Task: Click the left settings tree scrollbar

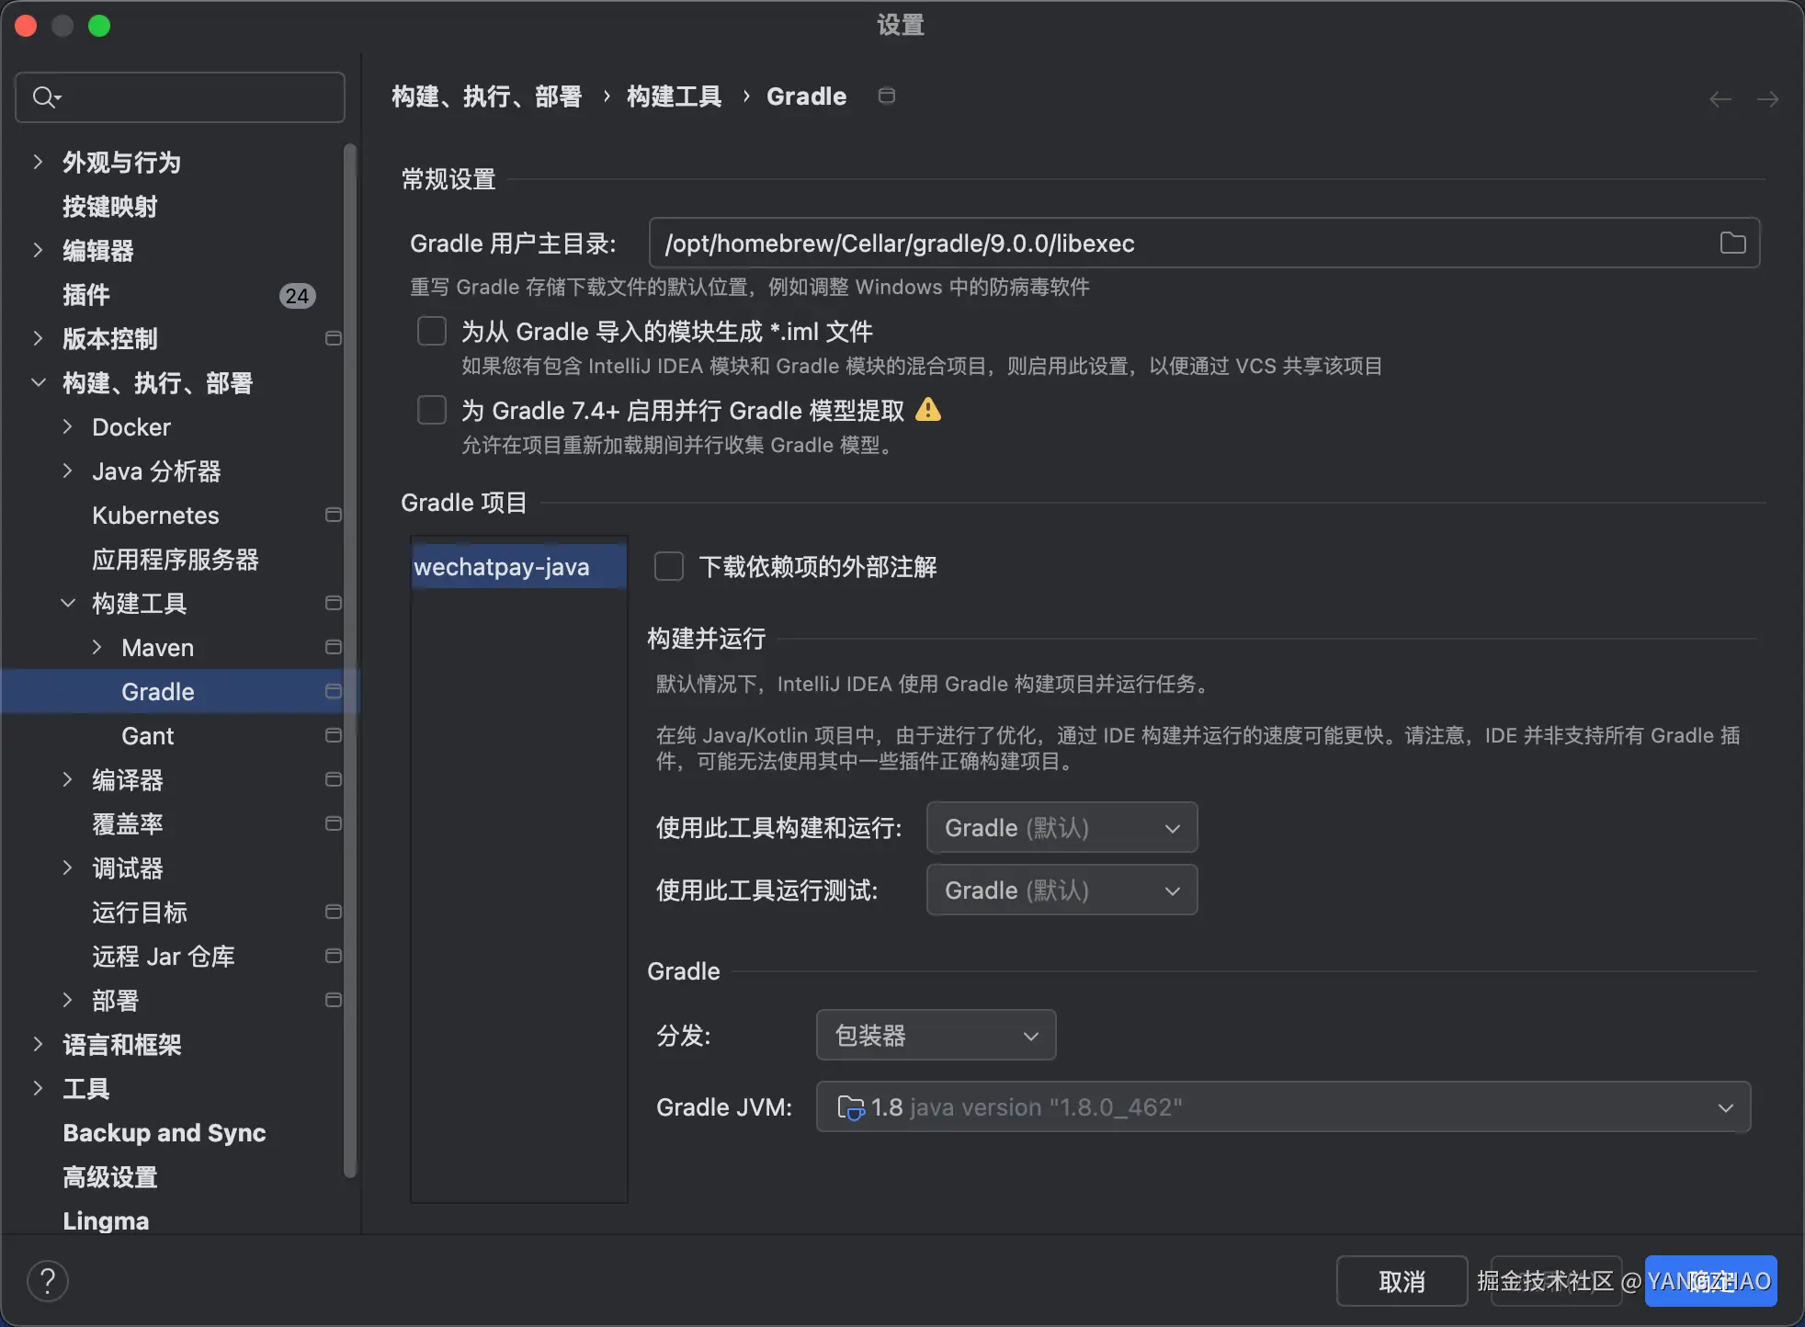Action: 349,643
